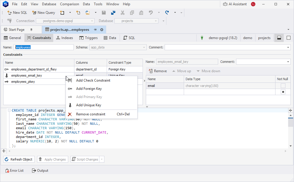Open the AI Assistant panel
The width and height of the screenshot is (294, 182).
pos(235,4)
